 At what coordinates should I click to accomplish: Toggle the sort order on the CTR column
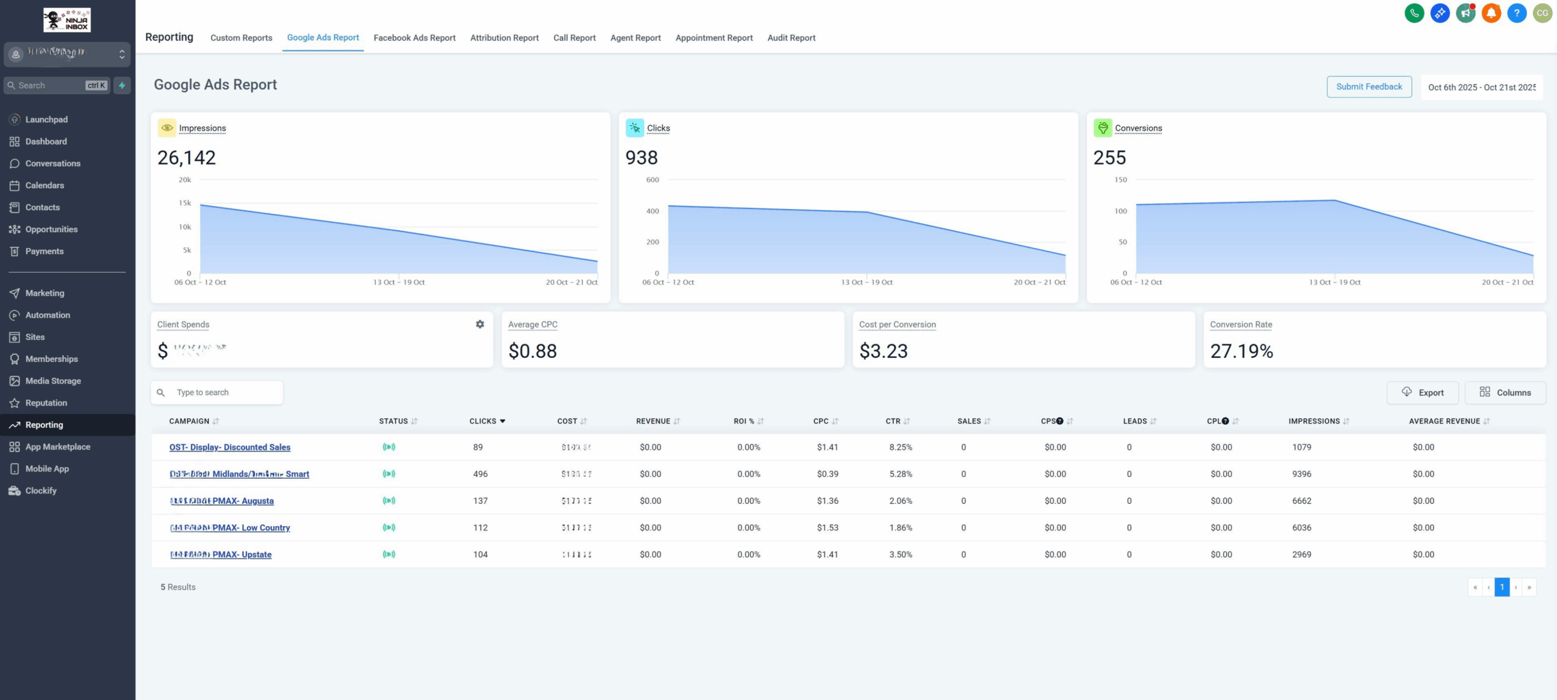pos(907,420)
